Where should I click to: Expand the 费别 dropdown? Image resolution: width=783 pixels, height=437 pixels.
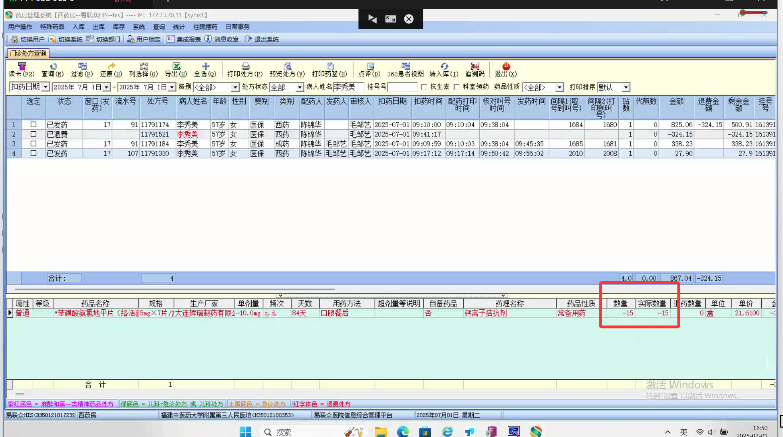click(x=235, y=87)
